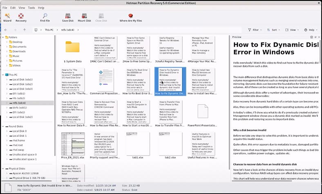Open the Edit menu
This screenshot has height=194, width=322.
click(13, 8)
